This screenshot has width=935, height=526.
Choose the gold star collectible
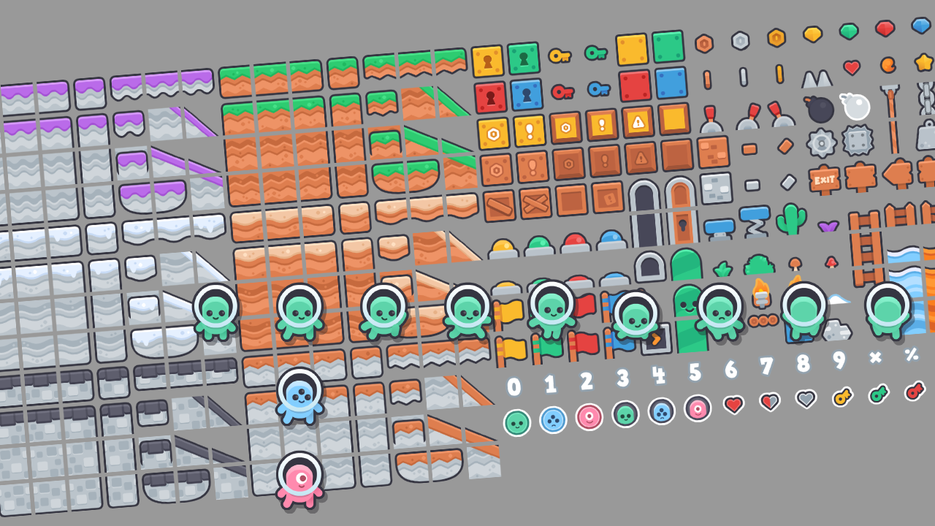point(924,62)
